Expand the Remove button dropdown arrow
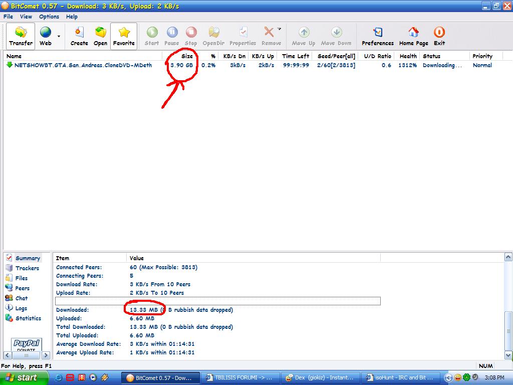The width and height of the screenshot is (513, 385). [280, 29]
